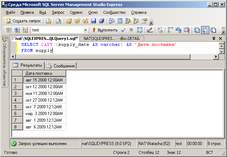Viewport: 227px width, 157px height.
Task: Open the Файл menu
Action: (10, 13)
